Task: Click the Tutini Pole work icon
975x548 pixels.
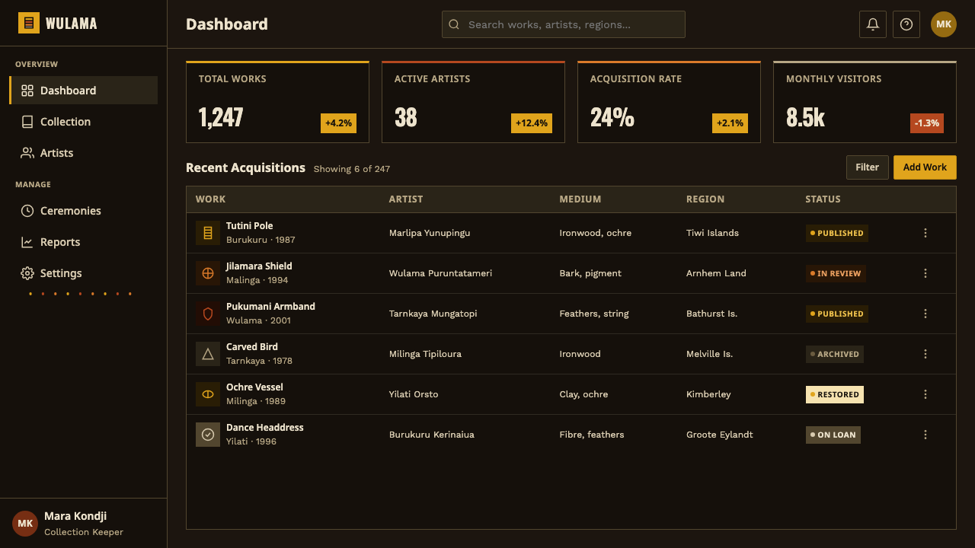Action: click(x=208, y=233)
